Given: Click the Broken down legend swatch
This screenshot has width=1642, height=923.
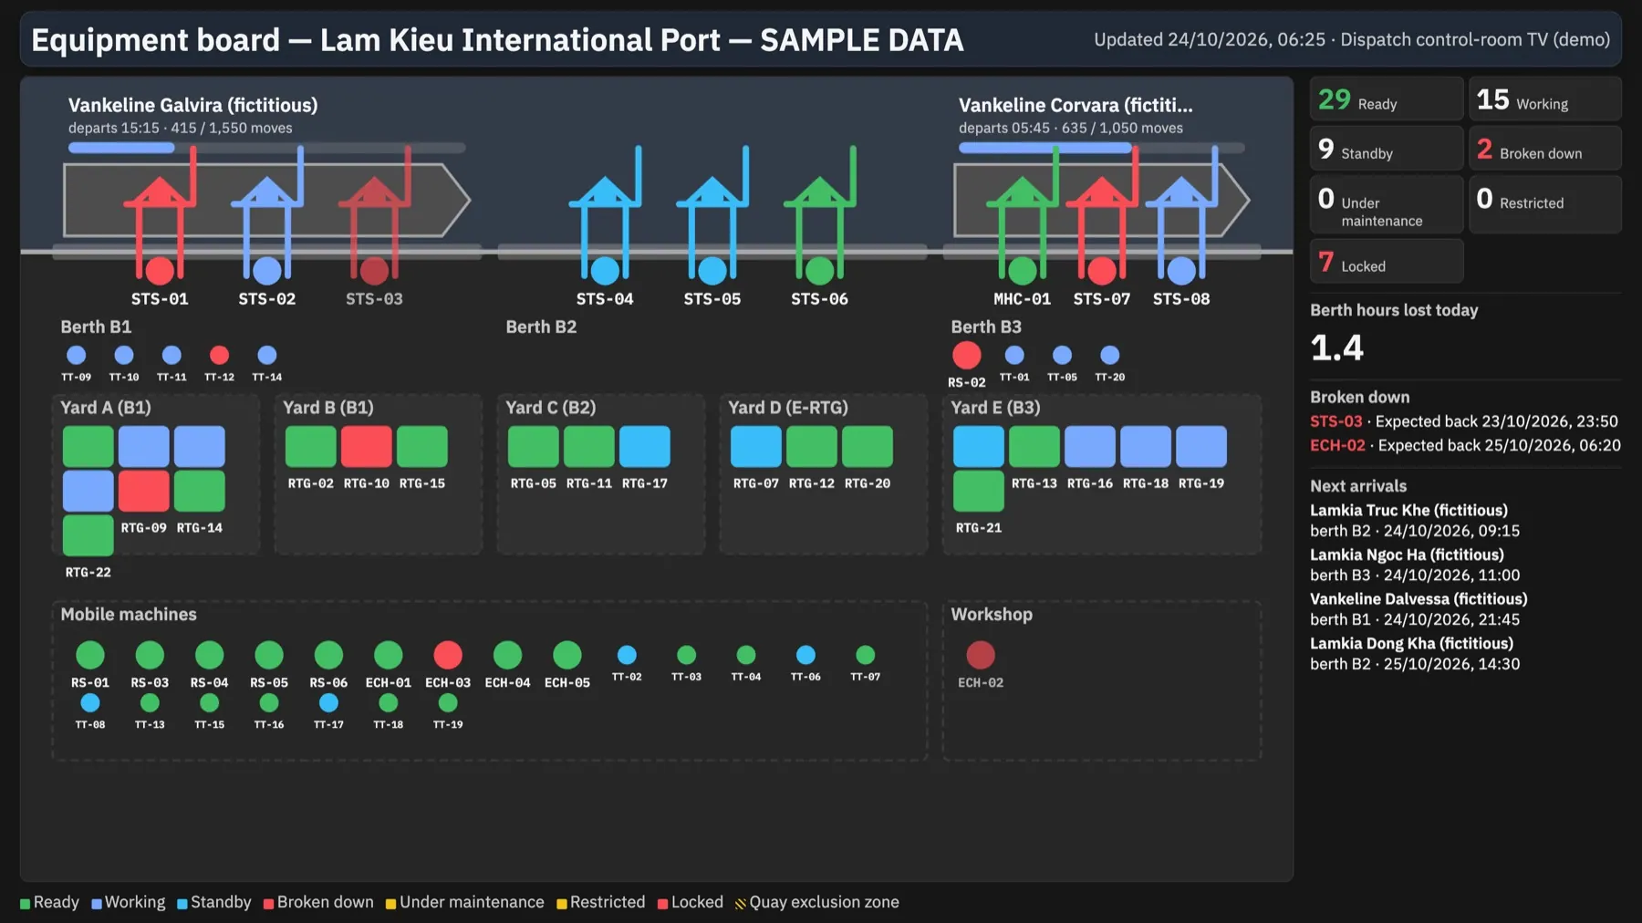Looking at the screenshot, I should [x=268, y=904].
